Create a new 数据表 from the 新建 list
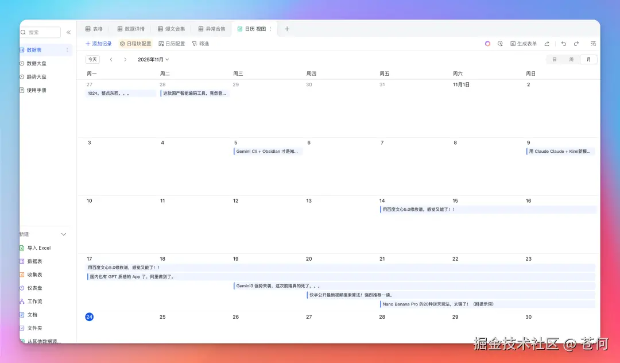Image resolution: width=620 pixels, height=363 pixels. (35, 261)
